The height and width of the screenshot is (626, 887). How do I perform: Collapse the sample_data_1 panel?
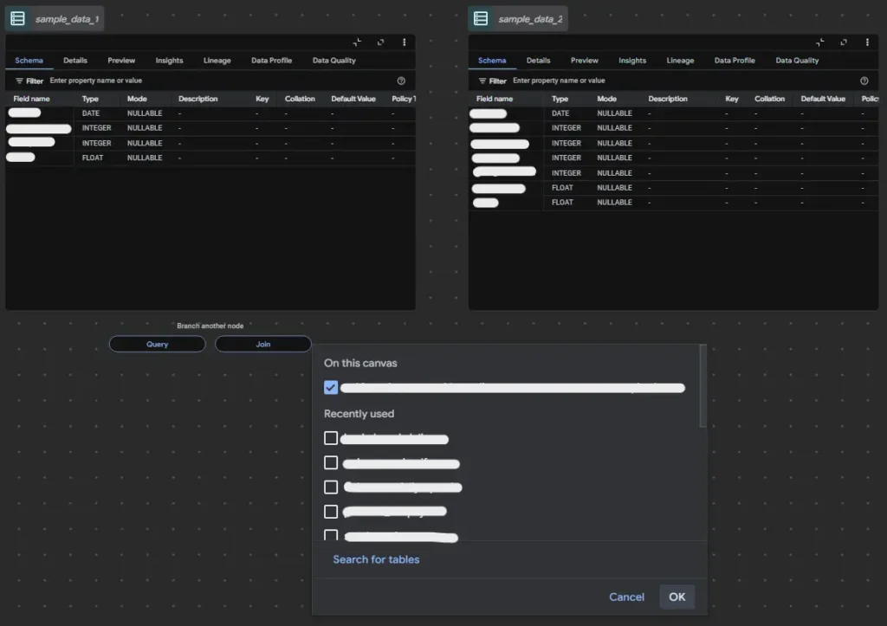click(x=357, y=42)
